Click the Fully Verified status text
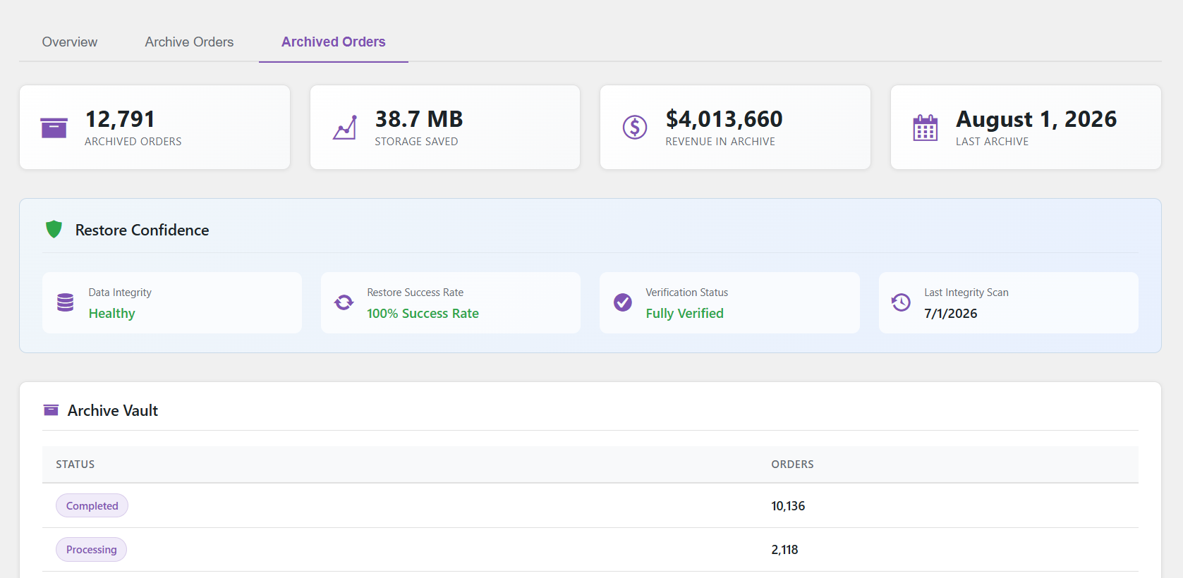Viewport: 1183px width, 578px height. [684, 313]
